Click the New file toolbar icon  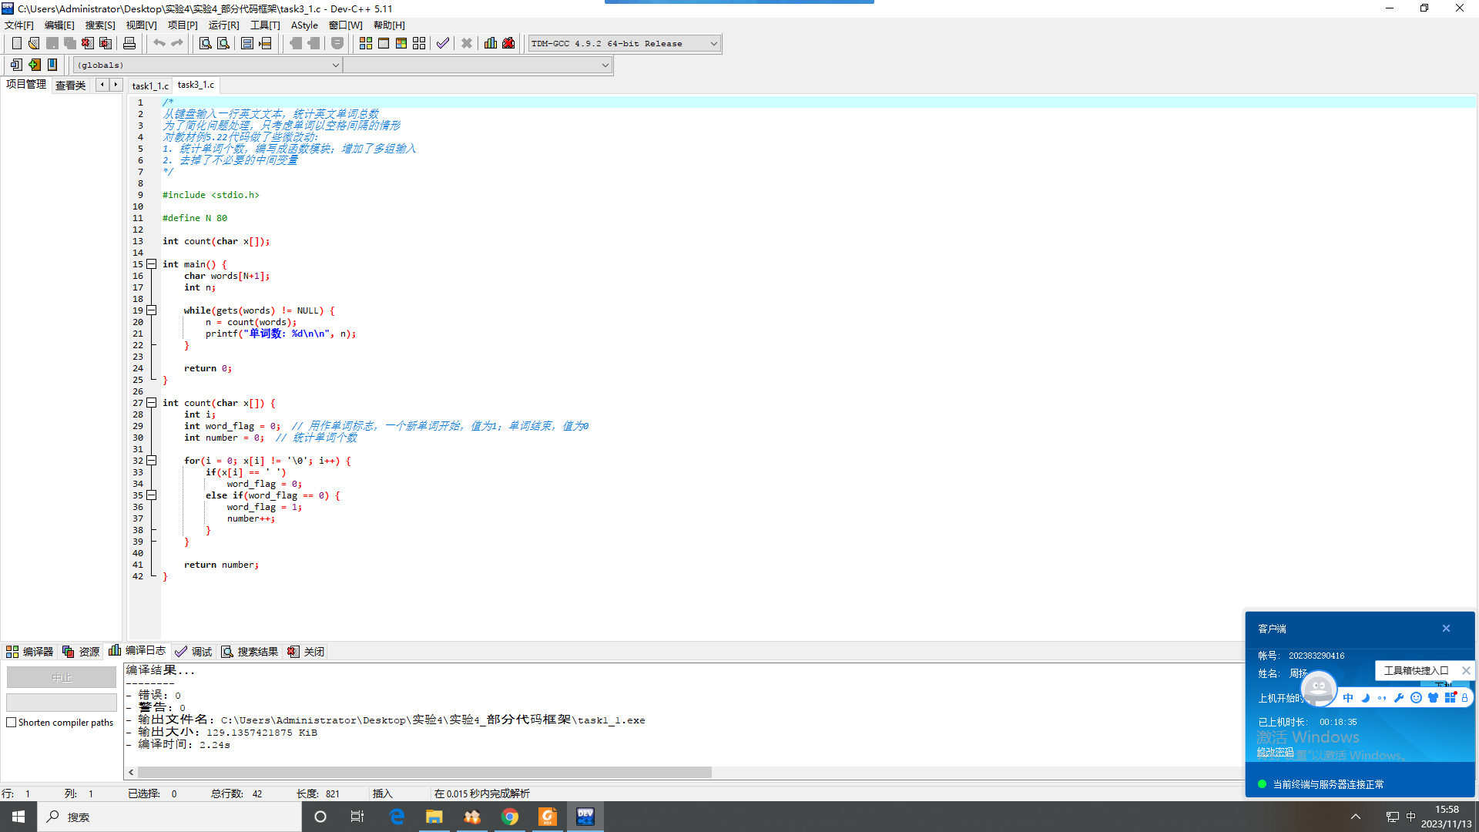pyautogui.click(x=16, y=43)
